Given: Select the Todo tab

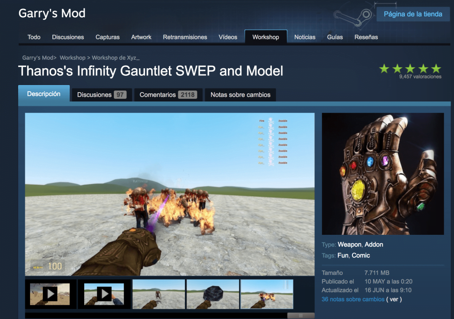Looking at the screenshot, I should coord(34,37).
